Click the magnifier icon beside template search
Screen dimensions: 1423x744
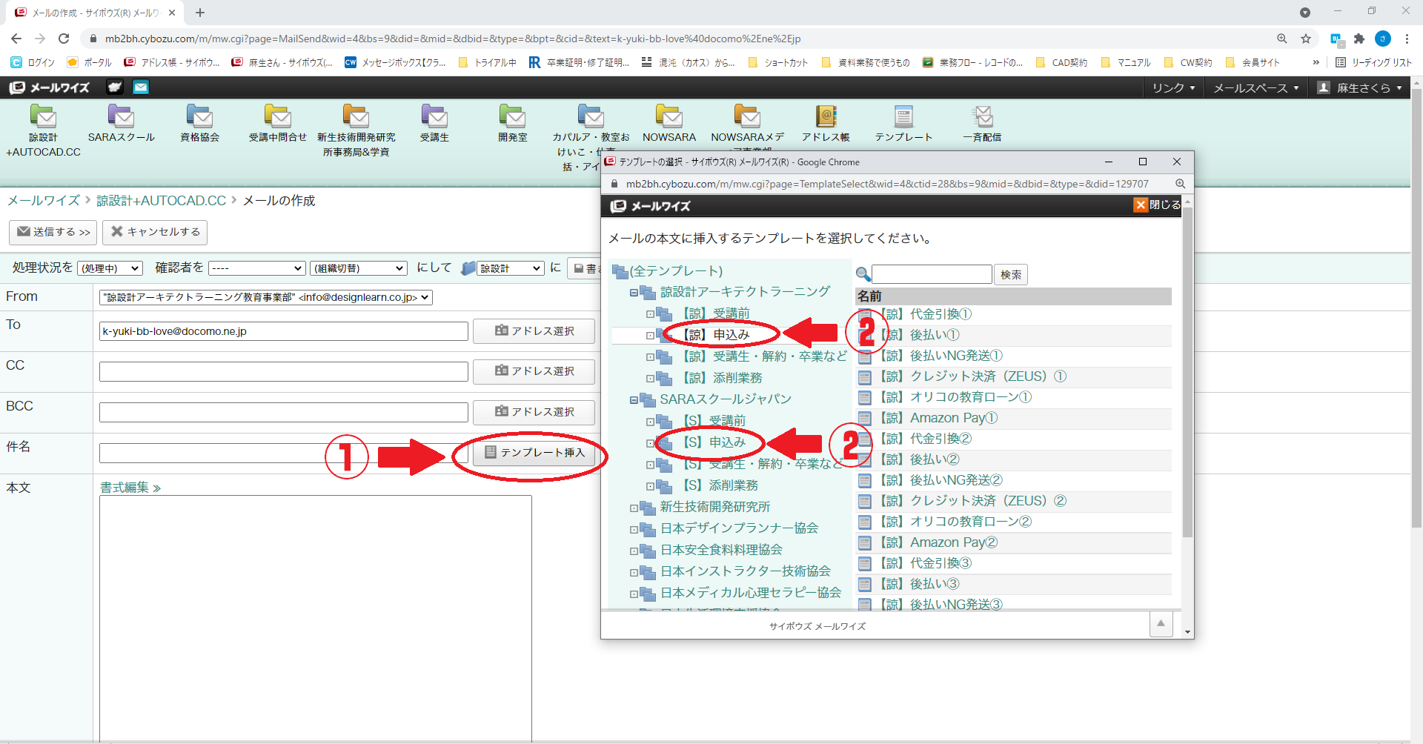click(863, 275)
